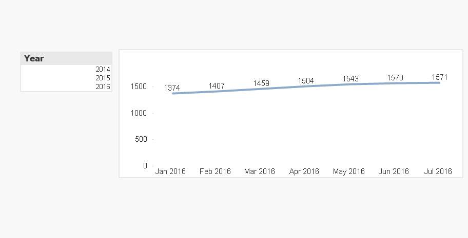
Task: Select 2014 in the Year listbox
Action: click(x=103, y=69)
